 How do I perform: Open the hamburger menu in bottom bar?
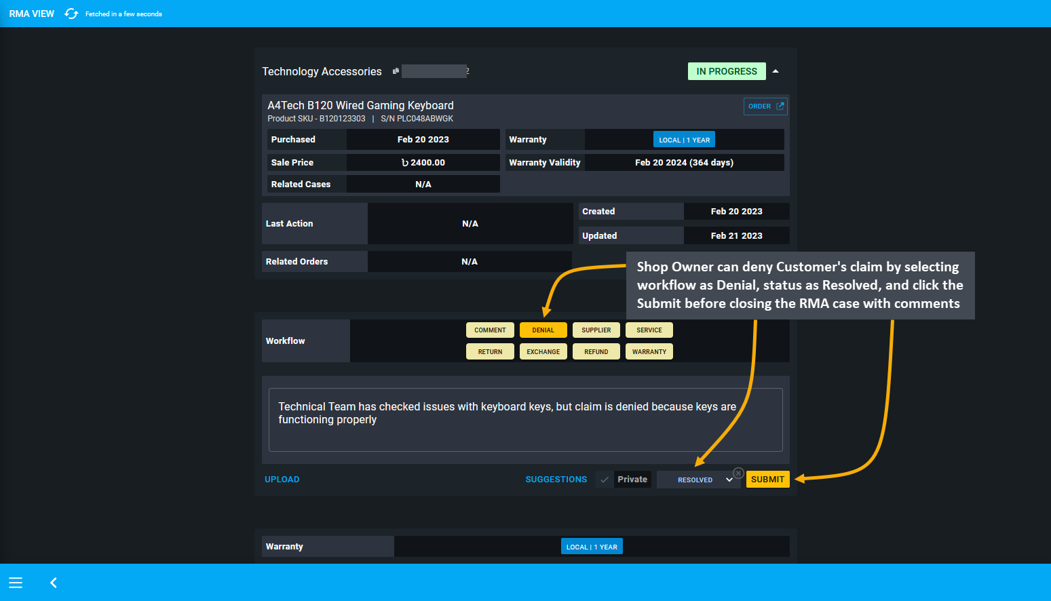[16, 583]
